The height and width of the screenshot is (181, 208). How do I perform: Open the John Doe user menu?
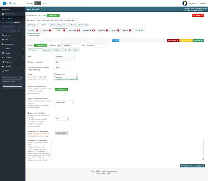(193, 3)
